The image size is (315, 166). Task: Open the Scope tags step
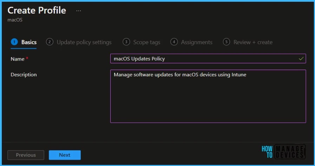click(x=142, y=42)
